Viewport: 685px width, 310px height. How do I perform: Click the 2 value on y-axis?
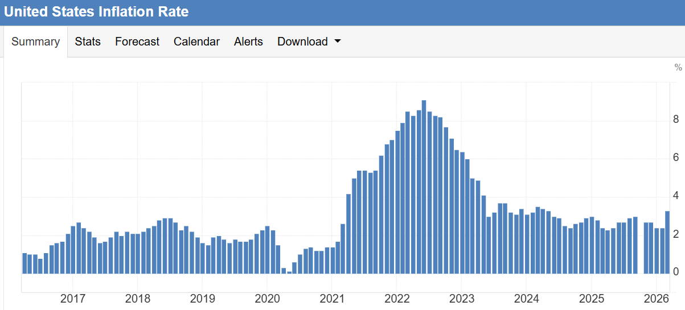pos(675,234)
